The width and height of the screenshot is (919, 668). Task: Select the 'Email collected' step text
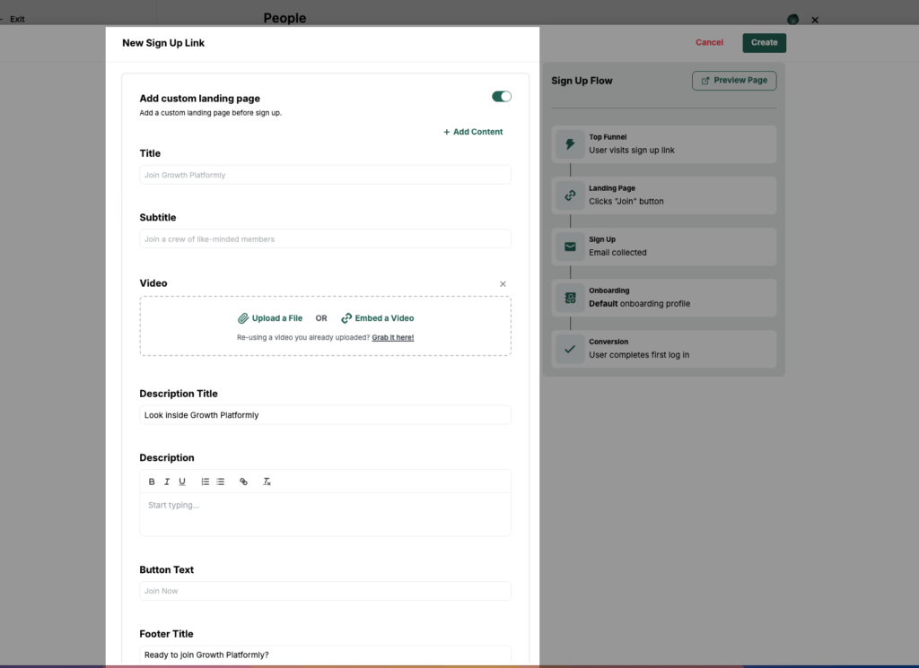tap(617, 253)
